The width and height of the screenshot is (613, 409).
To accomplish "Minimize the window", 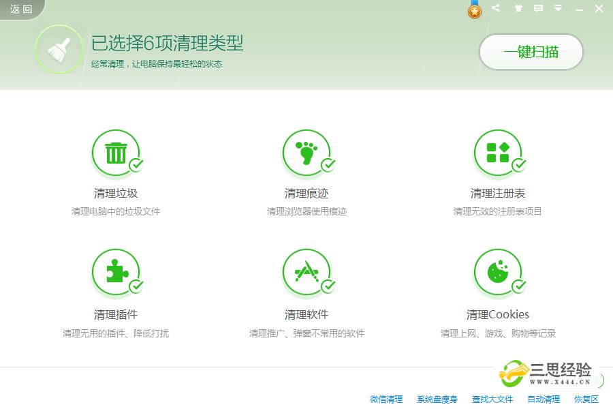I will coord(579,9).
